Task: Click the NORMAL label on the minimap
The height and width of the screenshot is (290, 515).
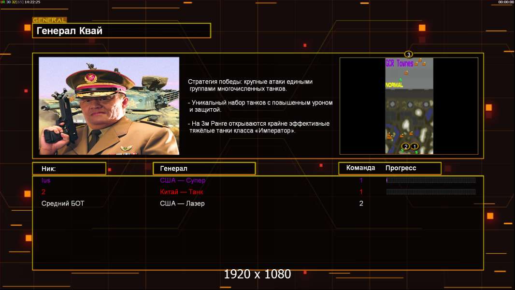Action: (x=394, y=85)
